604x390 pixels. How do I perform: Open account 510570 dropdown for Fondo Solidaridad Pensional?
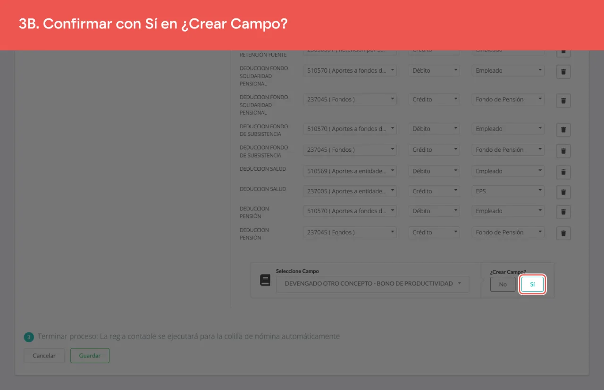pyautogui.click(x=350, y=71)
